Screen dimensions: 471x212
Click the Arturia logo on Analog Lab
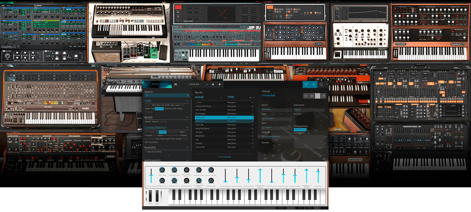click(145, 84)
